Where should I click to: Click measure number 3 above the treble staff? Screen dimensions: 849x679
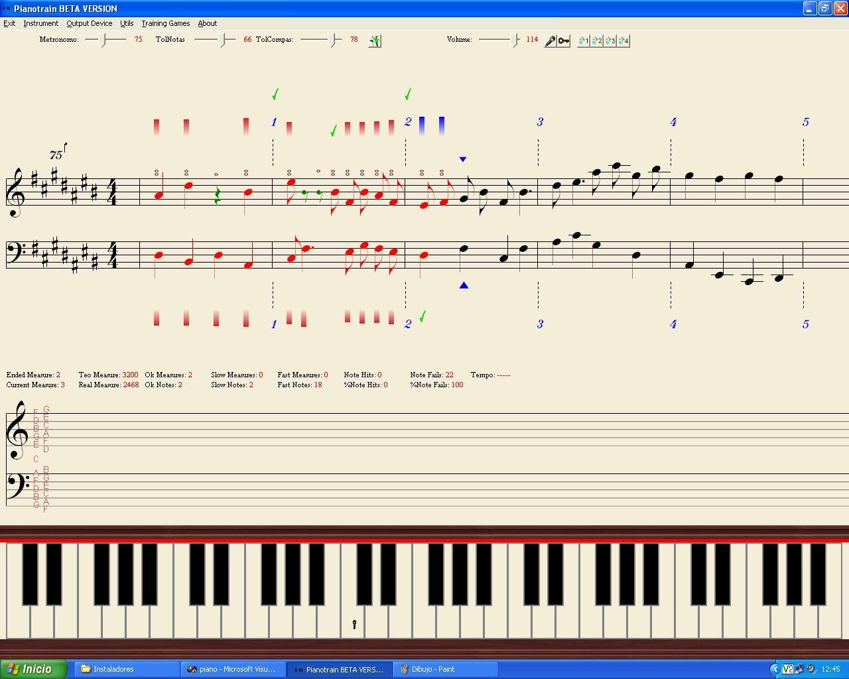click(540, 122)
